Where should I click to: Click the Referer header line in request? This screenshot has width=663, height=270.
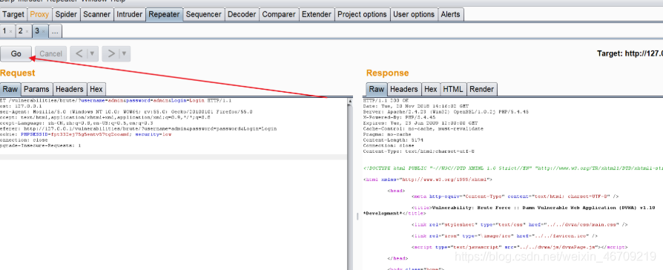(x=138, y=128)
